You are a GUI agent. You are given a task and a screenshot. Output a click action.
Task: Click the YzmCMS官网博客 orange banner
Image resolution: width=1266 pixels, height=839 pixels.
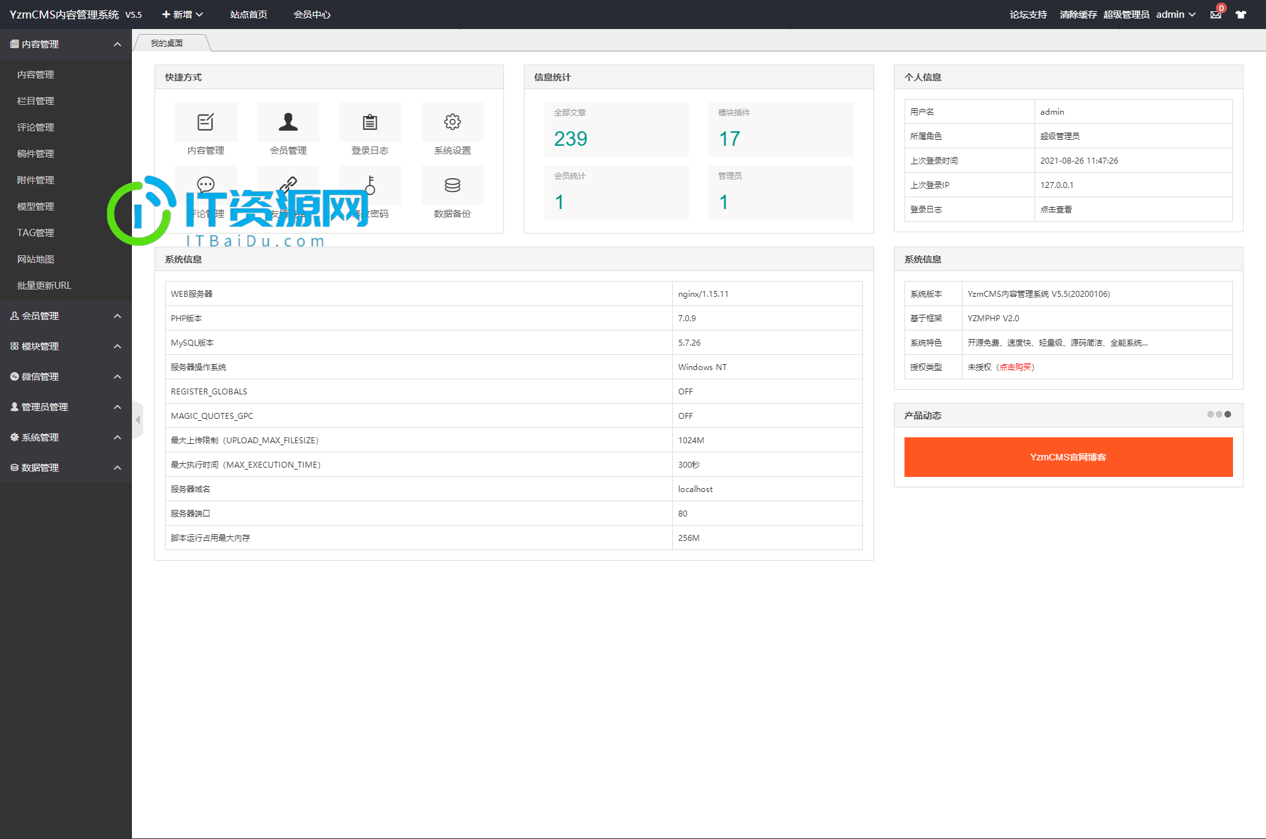click(x=1068, y=457)
